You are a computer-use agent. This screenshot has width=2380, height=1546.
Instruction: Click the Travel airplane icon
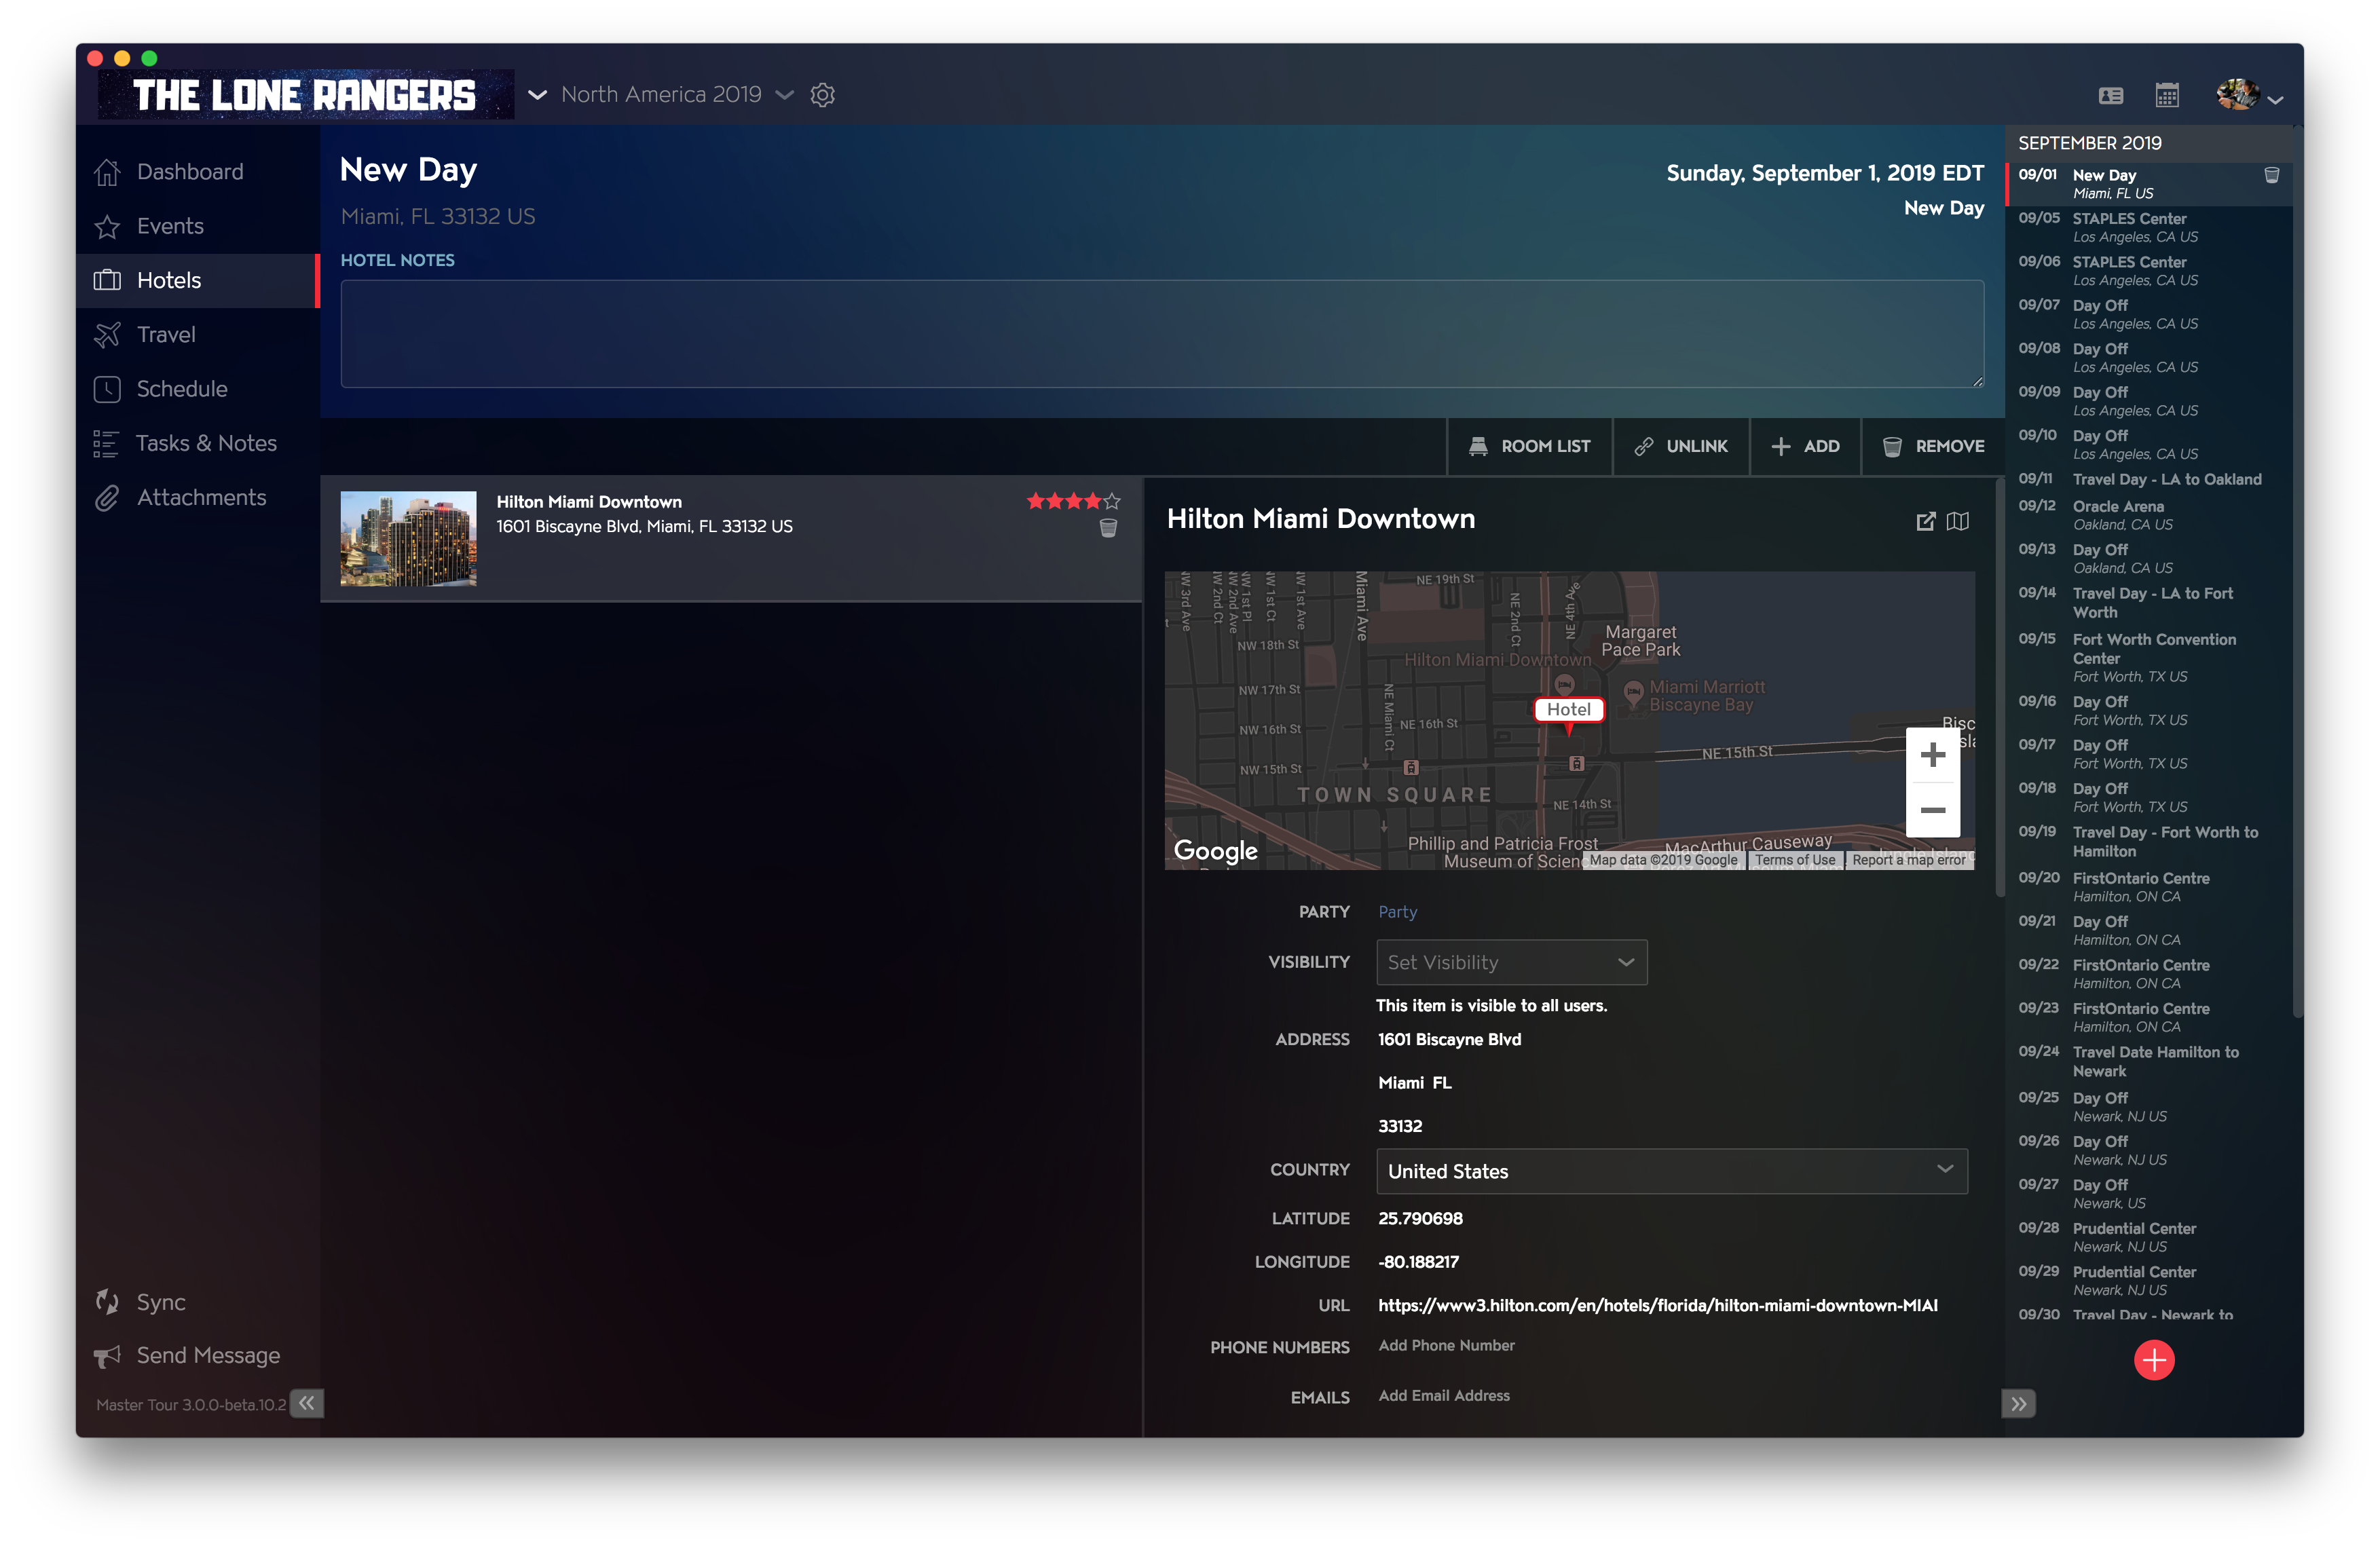click(107, 335)
